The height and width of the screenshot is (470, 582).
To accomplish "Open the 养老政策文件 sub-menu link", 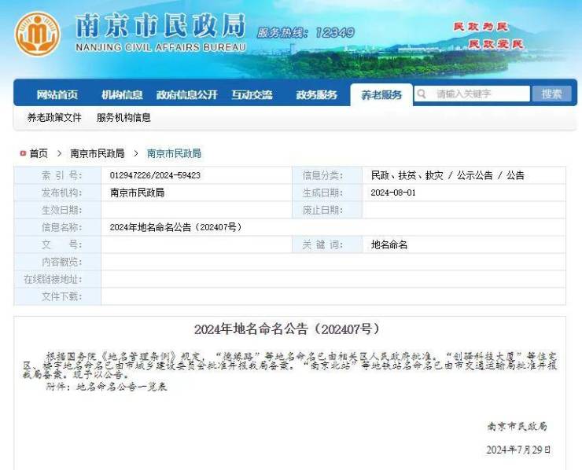I will coord(54,118).
